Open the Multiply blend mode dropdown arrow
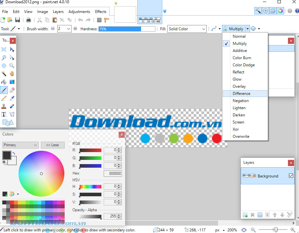The width and height of the screenshot is (299, 233). pos(247,29)
